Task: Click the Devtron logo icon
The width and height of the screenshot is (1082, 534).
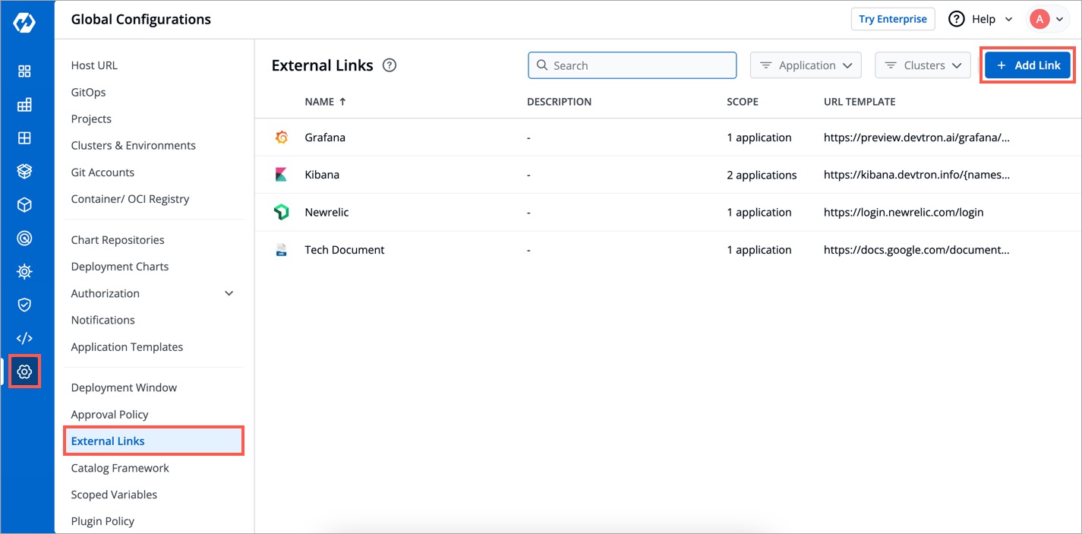Action: tap(24, 21)
